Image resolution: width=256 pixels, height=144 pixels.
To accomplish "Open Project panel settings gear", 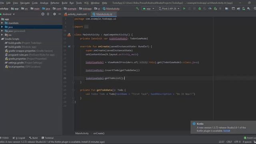I will point(54,14).
